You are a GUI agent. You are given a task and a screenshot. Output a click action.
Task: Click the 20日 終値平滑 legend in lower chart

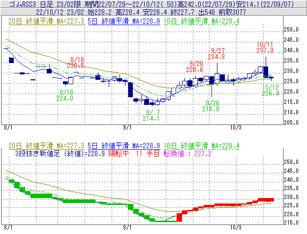tap(46, 146)
